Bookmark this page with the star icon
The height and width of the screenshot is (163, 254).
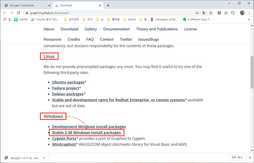point(211,13)
